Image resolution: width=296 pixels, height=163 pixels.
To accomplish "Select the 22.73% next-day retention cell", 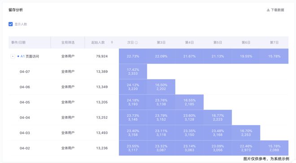I will [x=133, y=56].
